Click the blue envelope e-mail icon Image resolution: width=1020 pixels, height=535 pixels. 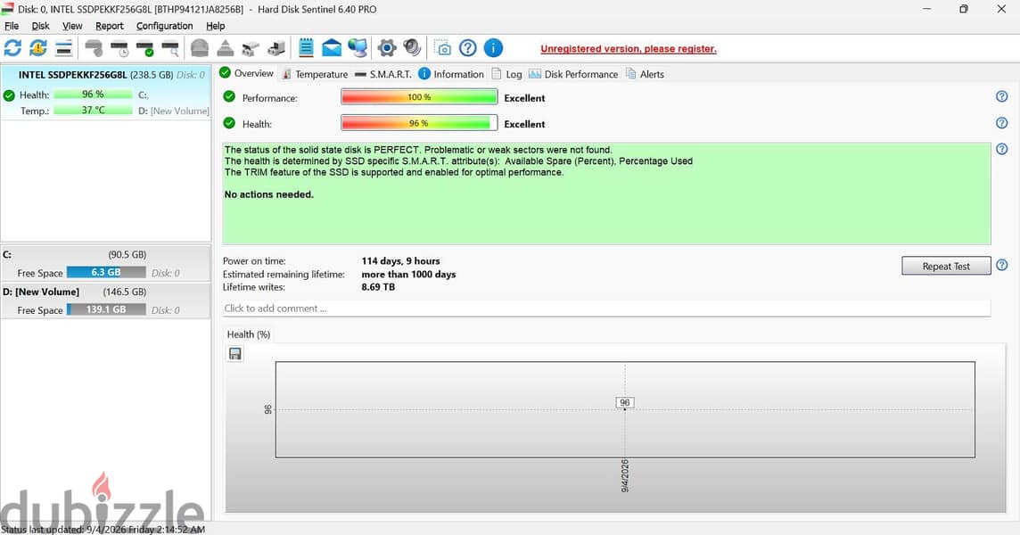tap(331, 47)
